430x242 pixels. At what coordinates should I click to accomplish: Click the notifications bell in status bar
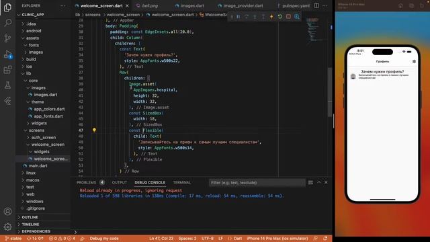tap(325, 239)
